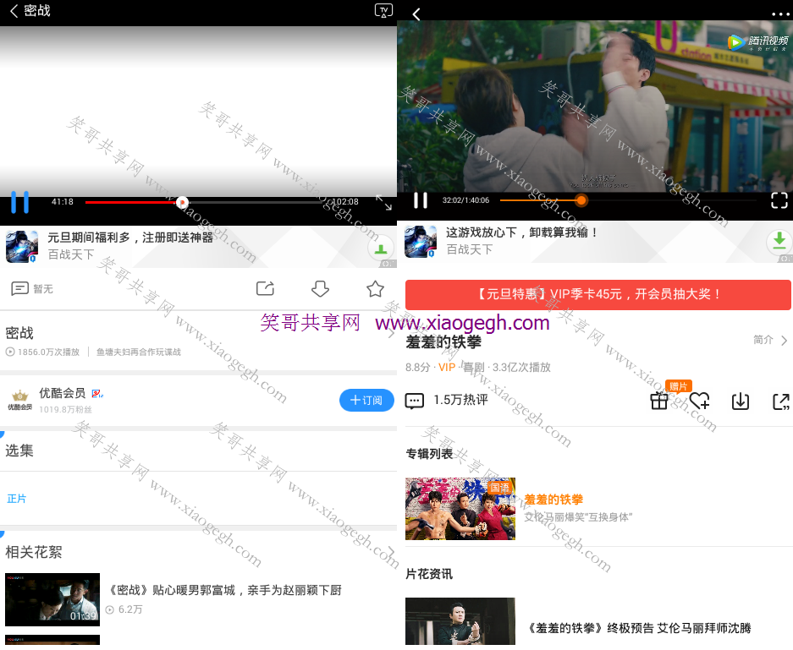
Task: Tap the 元旦特惠 VIP季卡45元 banner
Action: pos(598,294)
